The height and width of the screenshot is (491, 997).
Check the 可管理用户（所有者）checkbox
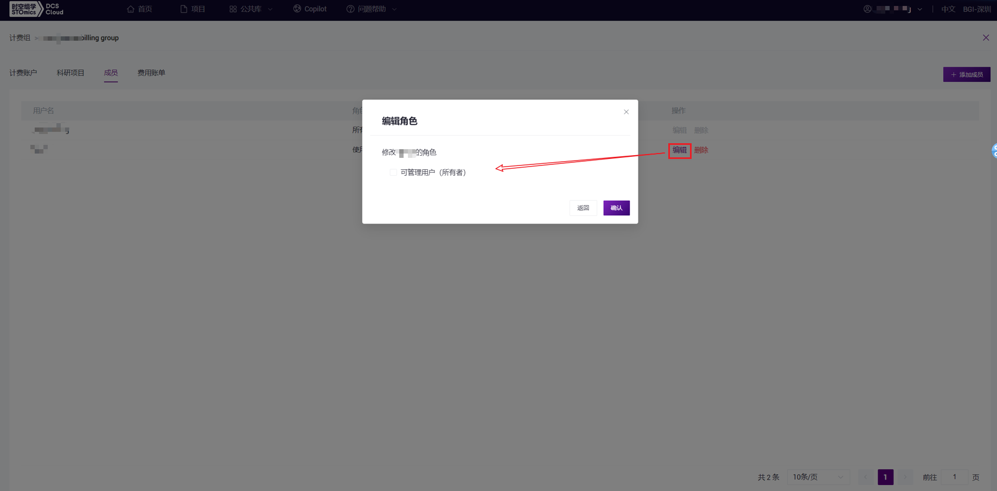pyautogui.click(x=393, y=173)
